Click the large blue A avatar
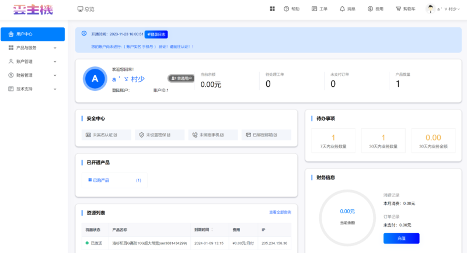 coord(95,78)
